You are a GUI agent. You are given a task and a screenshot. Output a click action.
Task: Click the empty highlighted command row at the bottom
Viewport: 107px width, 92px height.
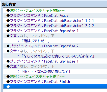pos(55,86)
